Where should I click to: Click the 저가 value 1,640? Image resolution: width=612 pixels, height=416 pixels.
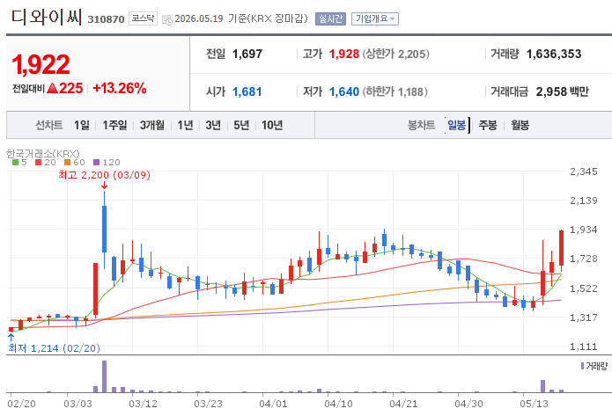(343, 91)
